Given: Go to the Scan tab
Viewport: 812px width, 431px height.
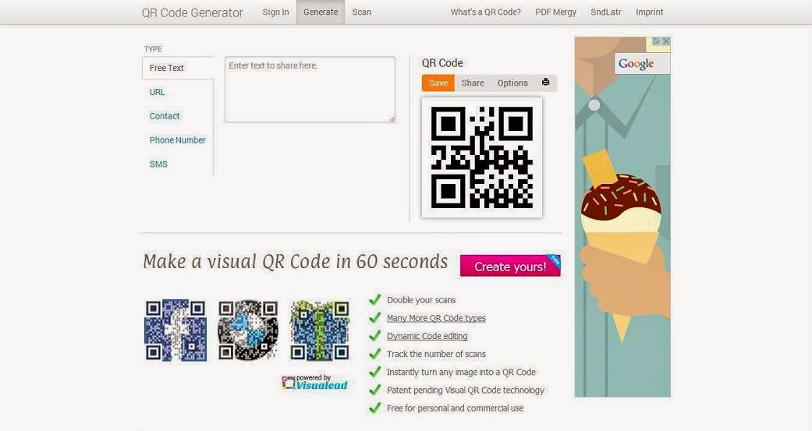Looking at the screenshot, I should (x=361, y=12).
